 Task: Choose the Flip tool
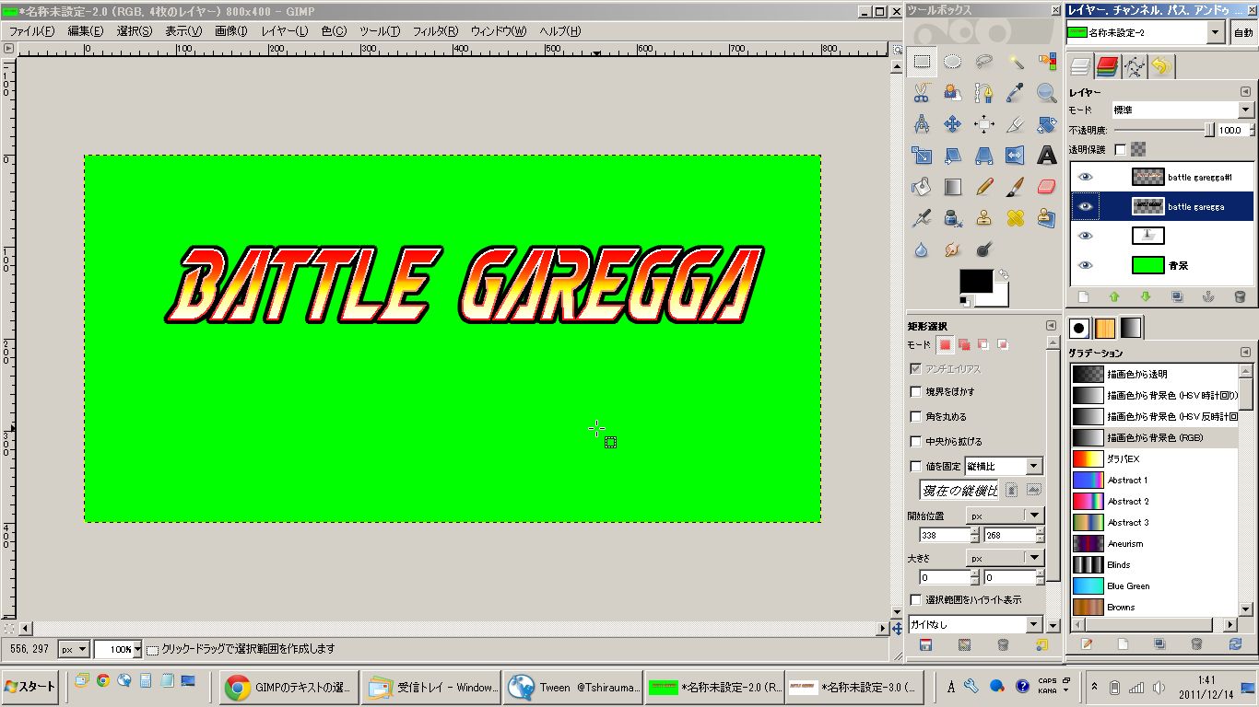click(x=1016, y=156)
